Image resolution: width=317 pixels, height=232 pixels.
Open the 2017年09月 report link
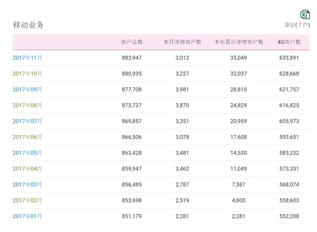click(27, 90)
